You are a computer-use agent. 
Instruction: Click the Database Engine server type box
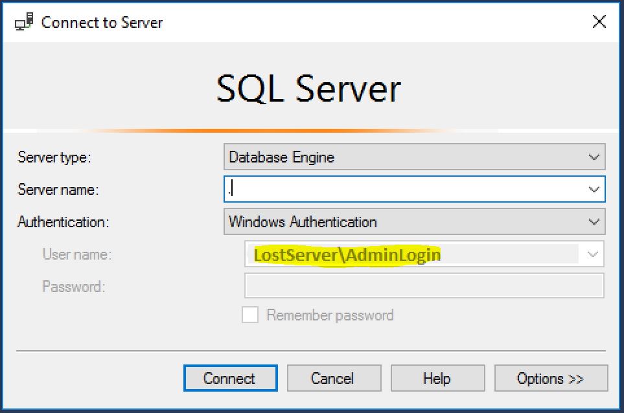[402, 157]
